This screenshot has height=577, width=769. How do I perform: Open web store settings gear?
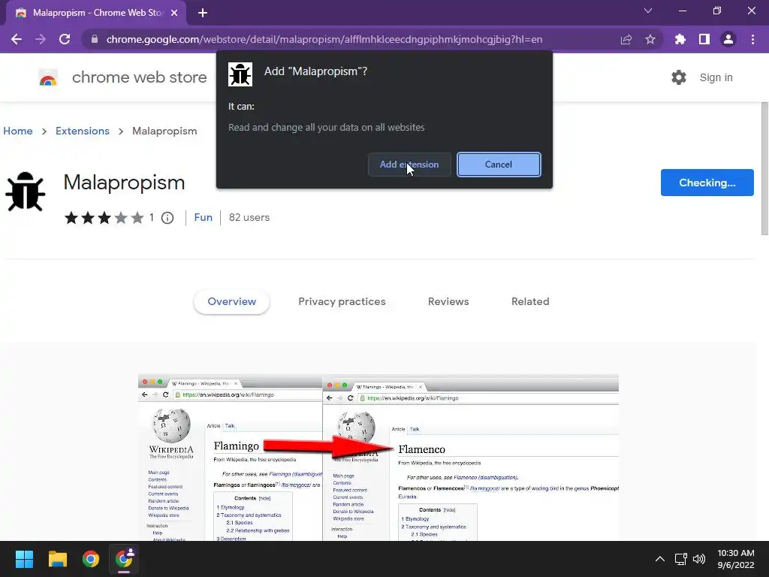[679, 77]
